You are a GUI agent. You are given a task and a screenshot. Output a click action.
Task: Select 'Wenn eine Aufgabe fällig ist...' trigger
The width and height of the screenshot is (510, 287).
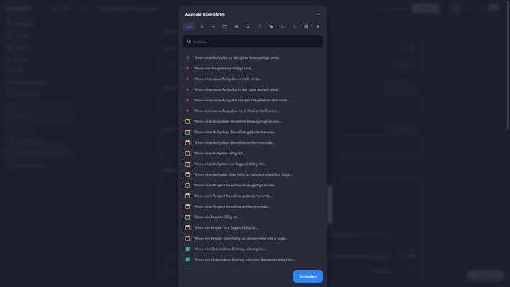tap(220, 153)
